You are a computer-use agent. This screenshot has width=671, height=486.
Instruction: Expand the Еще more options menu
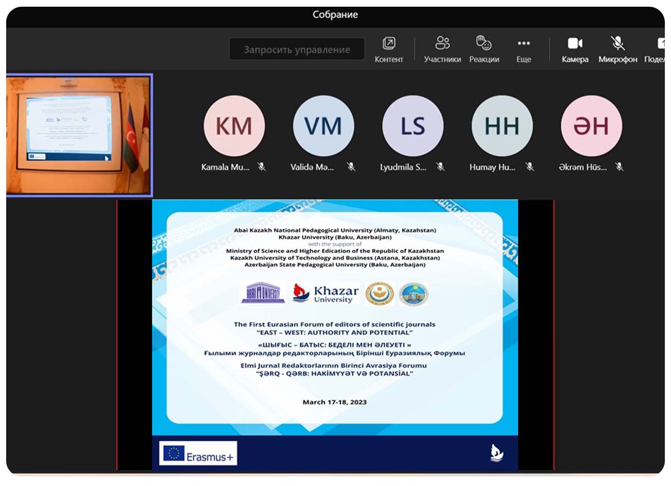coord(523,49)
